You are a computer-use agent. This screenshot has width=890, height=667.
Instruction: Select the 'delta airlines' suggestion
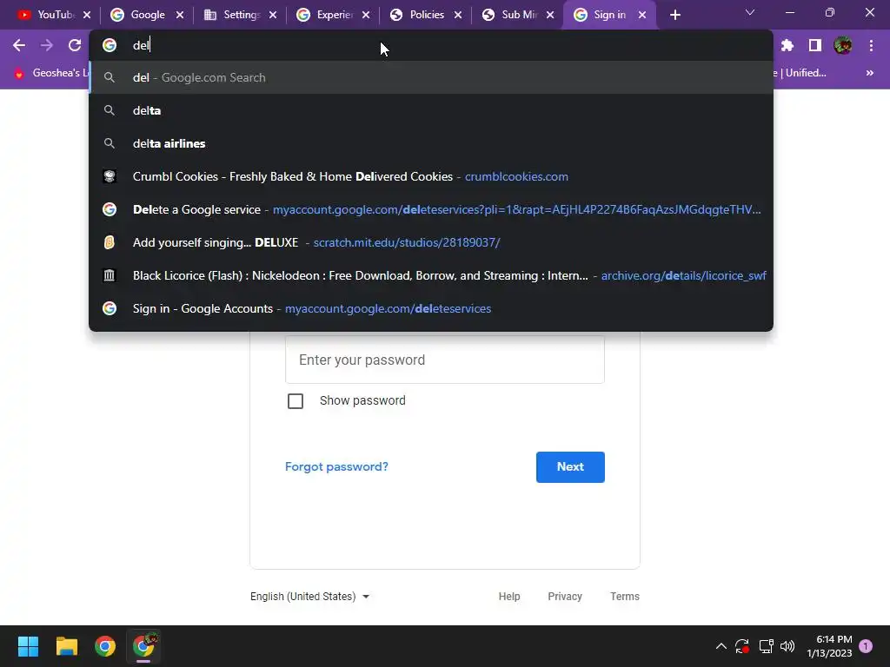tap(431, 143)
